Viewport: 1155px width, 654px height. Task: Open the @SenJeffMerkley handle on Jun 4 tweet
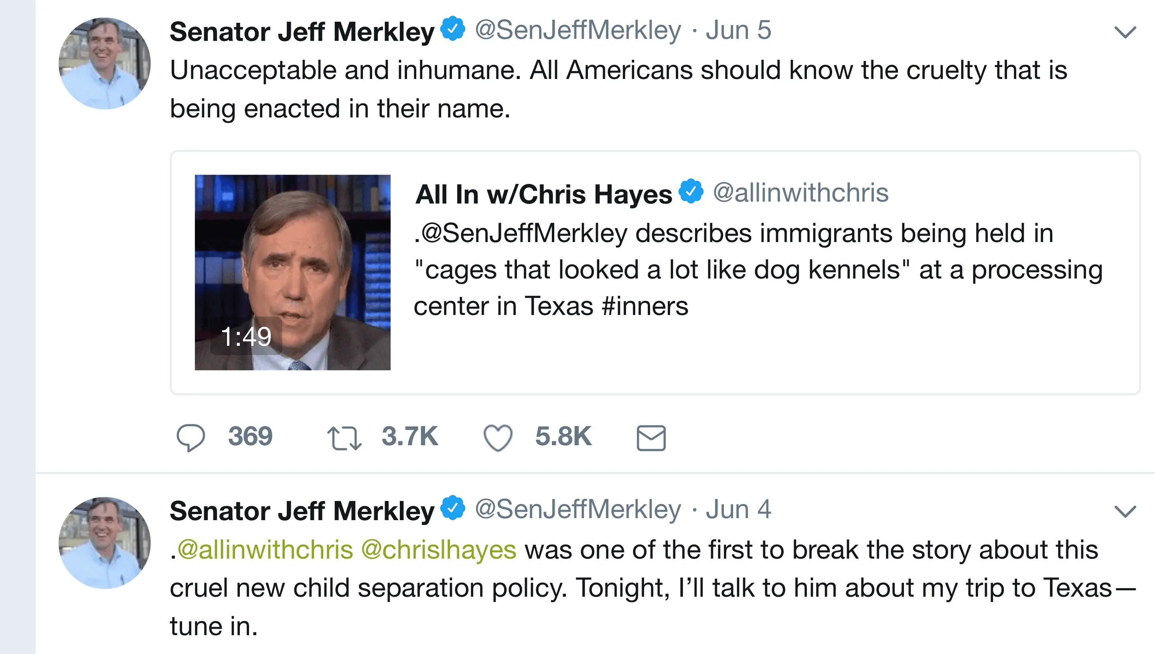(578, 509)
